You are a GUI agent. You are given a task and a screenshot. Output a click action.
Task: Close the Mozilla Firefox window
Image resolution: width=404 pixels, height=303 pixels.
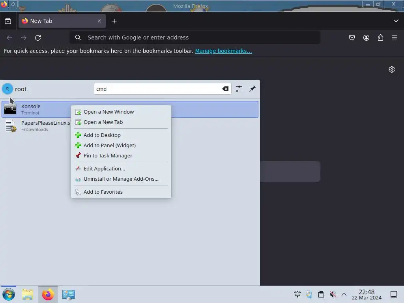pos(393,4)
